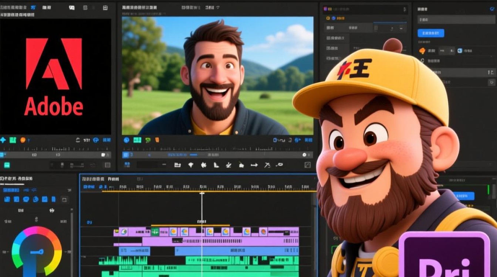Click the yellow work-area bar atop the timeline ruler
Screen dimensions: 497x277
pos(209,191)
